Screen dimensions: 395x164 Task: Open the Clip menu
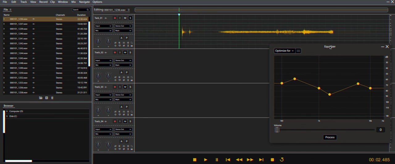point(52,2)
